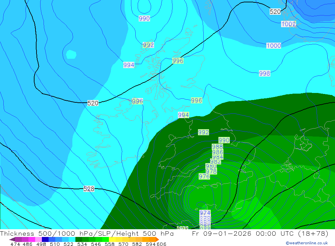Viewport: 335px width, 246px height.
Task: Click the legend value 582
Action: pyautogui.click(x=137, y=244)
